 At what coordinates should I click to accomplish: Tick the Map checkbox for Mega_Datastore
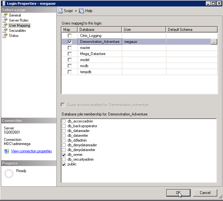70,54
